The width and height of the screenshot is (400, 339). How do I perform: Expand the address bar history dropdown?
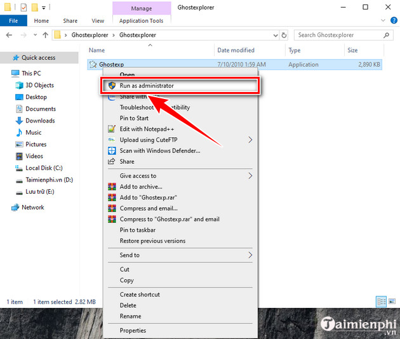(276, 35)
